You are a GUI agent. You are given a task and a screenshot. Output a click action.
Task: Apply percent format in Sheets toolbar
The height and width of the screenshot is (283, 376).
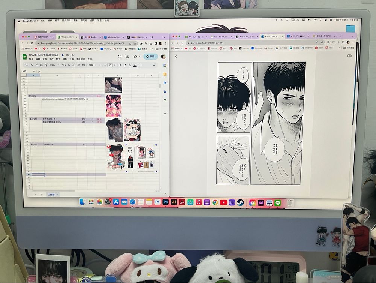coord(69,65)
